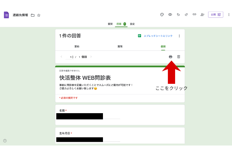
Task: Click スプレッドシートにリンク link
Action: [158, 36]
